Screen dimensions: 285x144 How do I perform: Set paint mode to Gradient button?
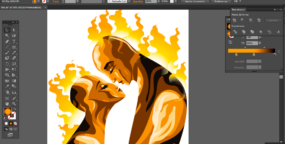coord(11,124)
